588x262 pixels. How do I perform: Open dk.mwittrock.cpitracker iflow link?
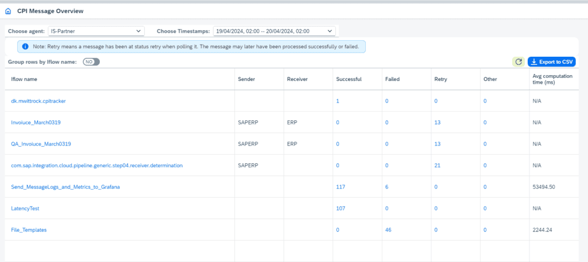pyautogui.click(x=38, y=101)
